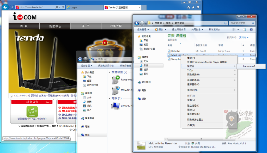Collapse the 媒體裝置 (2) group

click(x=110, y=72)
